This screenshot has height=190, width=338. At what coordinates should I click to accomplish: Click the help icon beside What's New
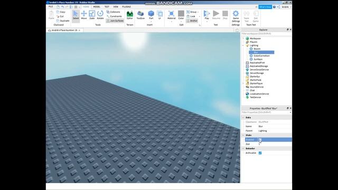tap(274, 7)
